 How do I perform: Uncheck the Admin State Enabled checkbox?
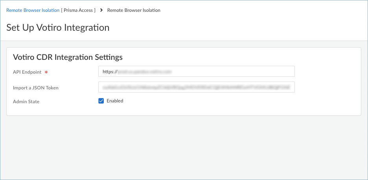point(101,101)
